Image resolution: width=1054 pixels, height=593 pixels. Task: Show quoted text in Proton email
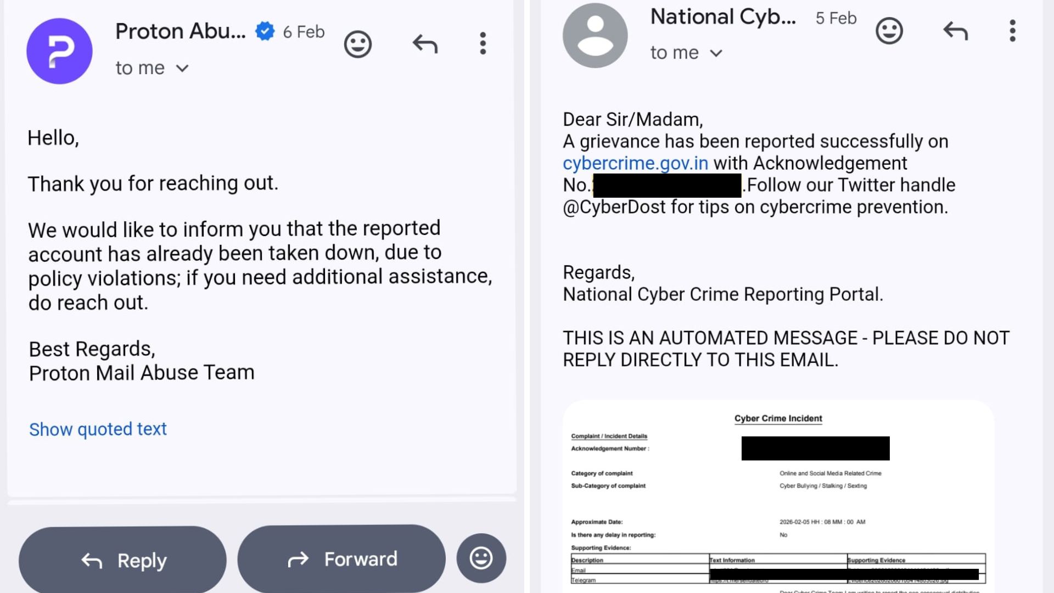[98, 429]
